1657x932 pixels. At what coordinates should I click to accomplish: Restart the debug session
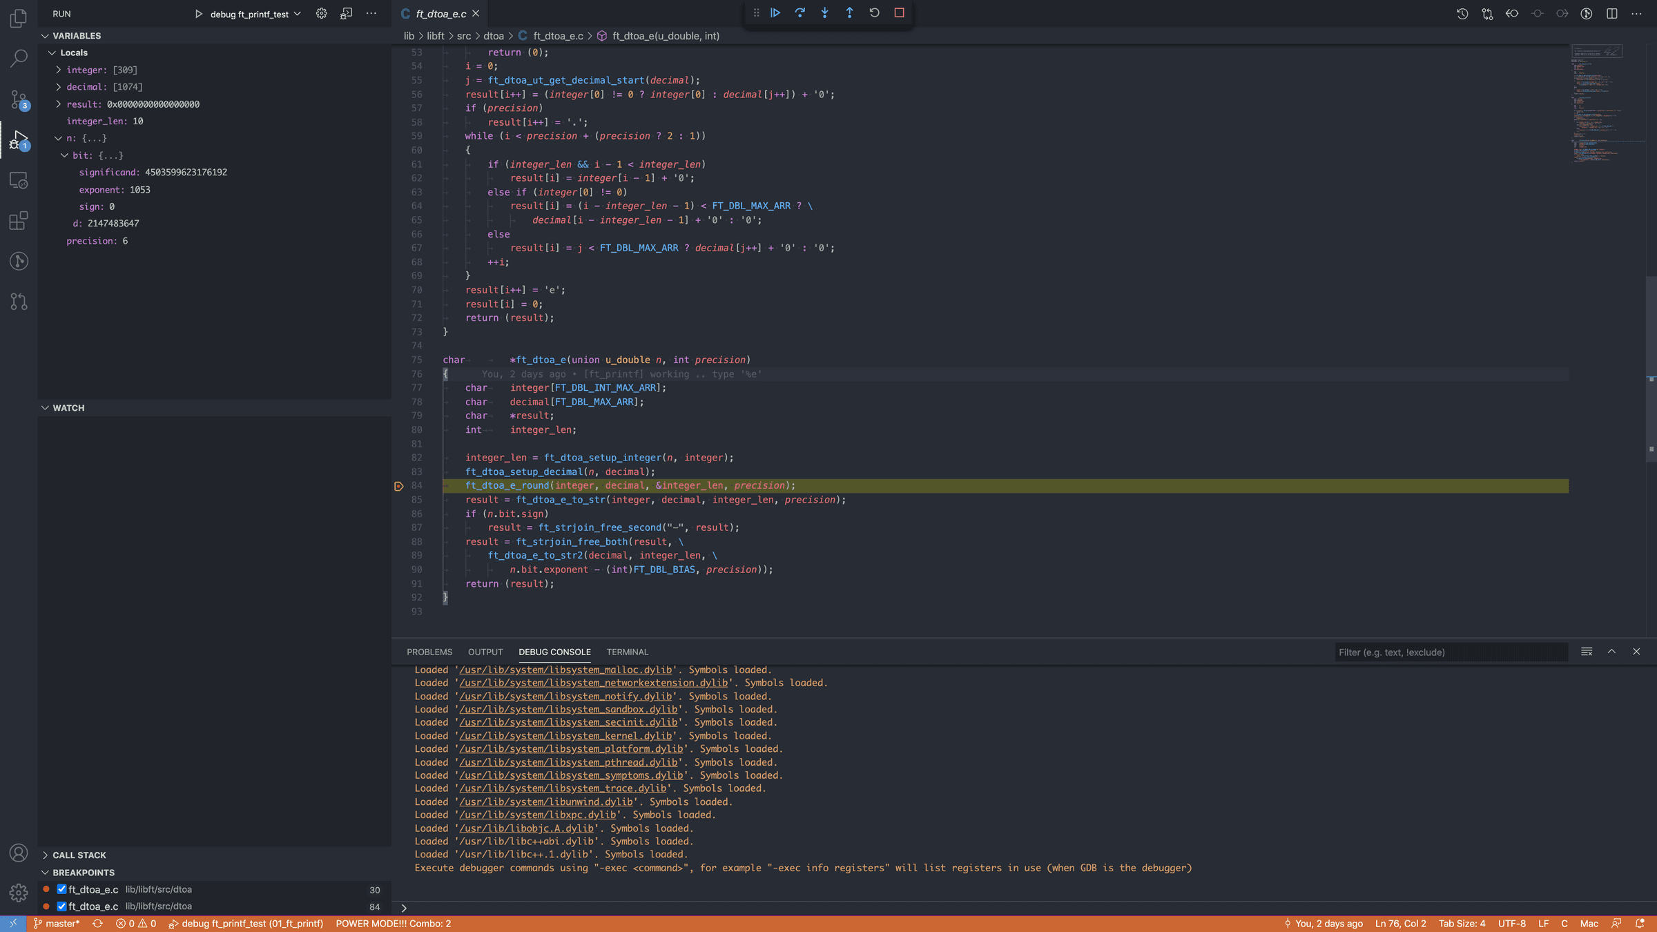tap(875, 12)
